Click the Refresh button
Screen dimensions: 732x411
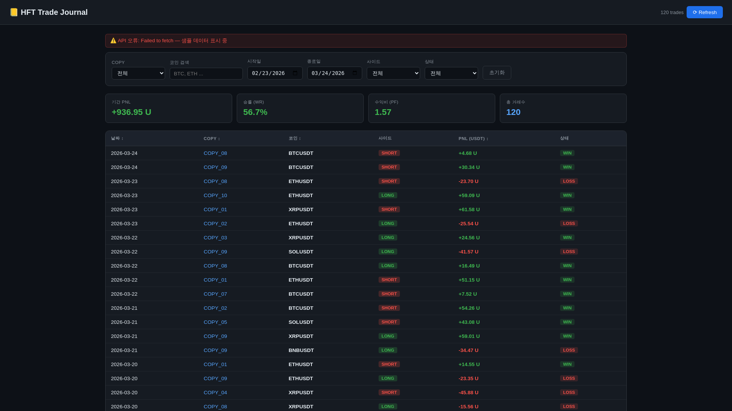coord(705,12)
